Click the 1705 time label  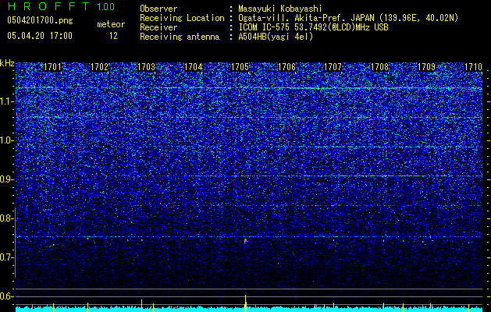click(240, 67)
